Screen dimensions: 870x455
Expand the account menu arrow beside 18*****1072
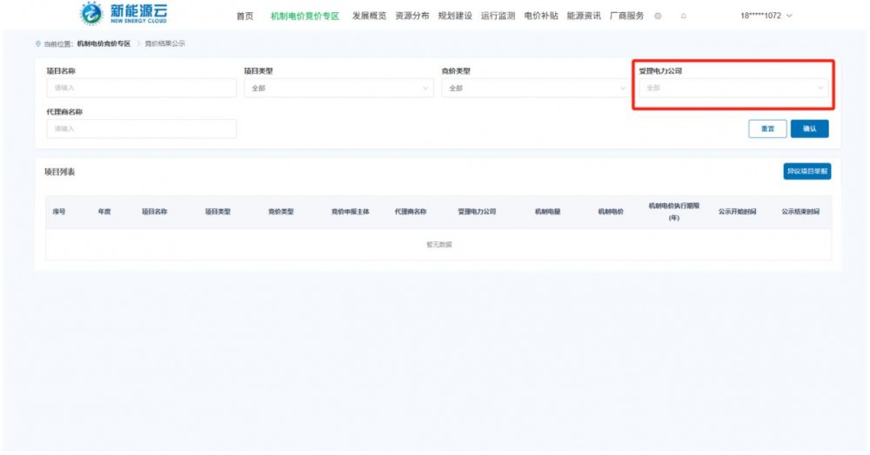coord(789,16)
